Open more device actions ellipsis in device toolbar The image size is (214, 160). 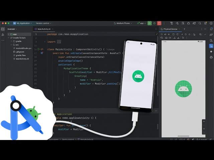click(187, 38)
